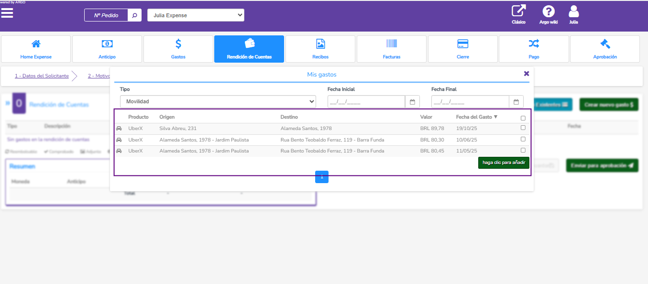Check the BRL 80,45 expense dated 11/05/25
The height and width of the screenshot is (284, 648).
523,150
